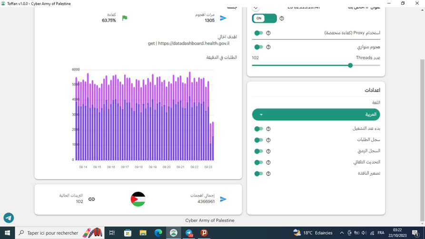Click the 63.75% efficiency value
The width and height of the screenshot is (425, 239).
pos(109,20)
